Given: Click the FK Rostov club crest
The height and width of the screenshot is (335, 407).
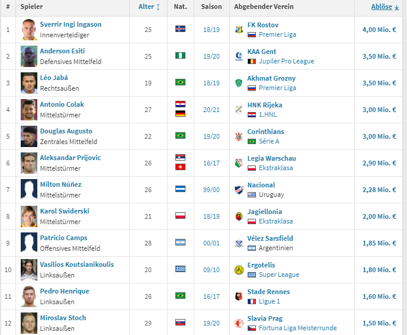Looking at the screenshot, I should point(239,30).
